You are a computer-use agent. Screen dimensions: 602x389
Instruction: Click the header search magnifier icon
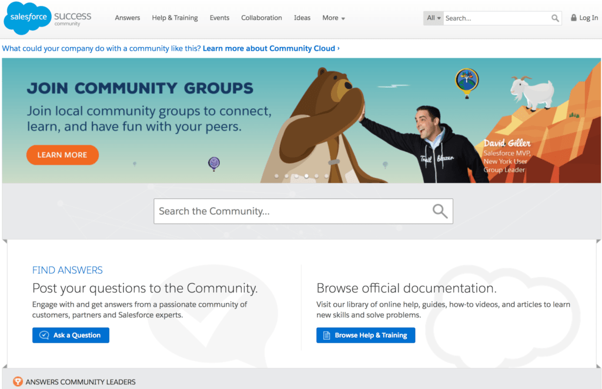[x=555, y=18]
